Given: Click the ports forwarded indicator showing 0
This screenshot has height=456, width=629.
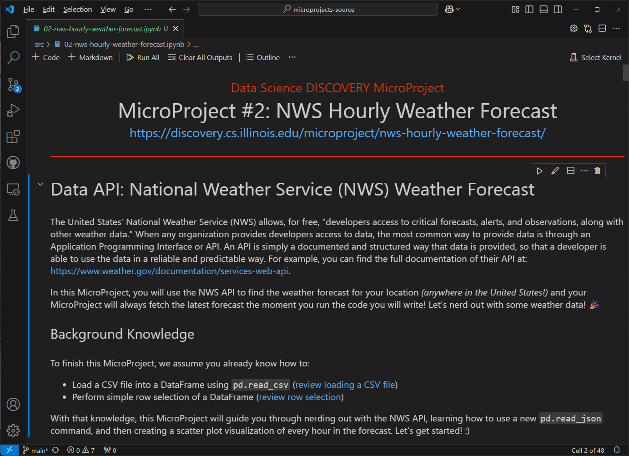Looking at the screenshot, I should click(x=110, y=450).
